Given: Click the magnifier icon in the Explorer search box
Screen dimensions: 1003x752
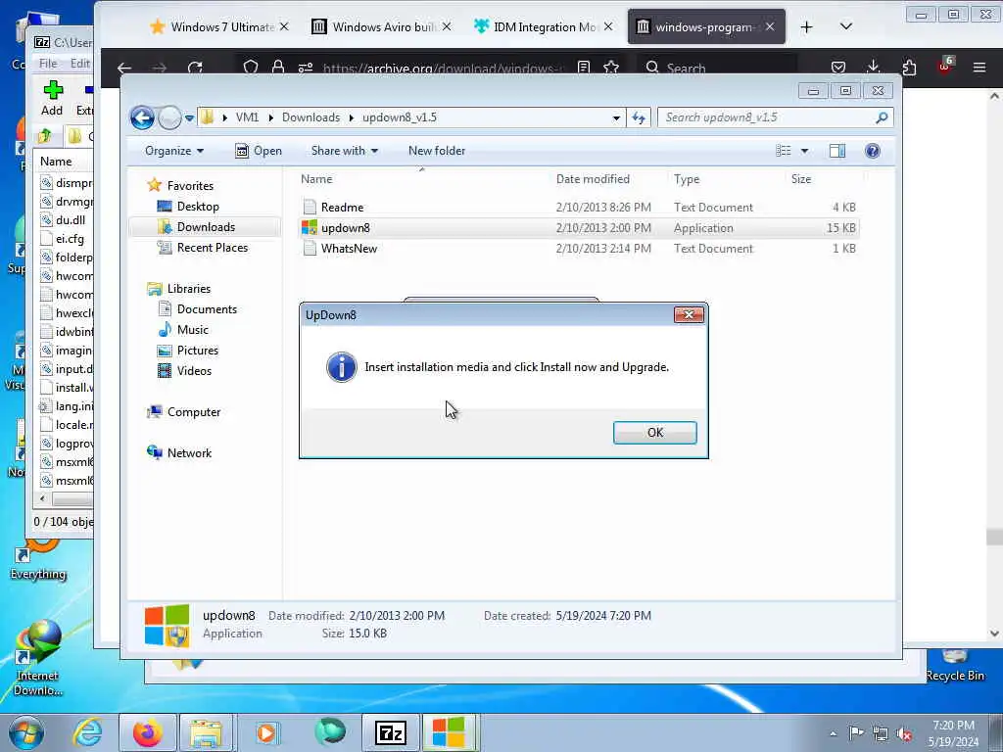Looking at the screenshot, I should [883, 117].
